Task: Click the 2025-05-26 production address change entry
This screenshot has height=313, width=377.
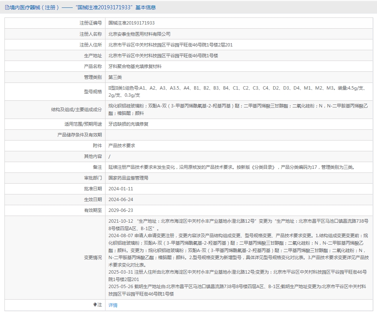Action: (x=237, y=290)
